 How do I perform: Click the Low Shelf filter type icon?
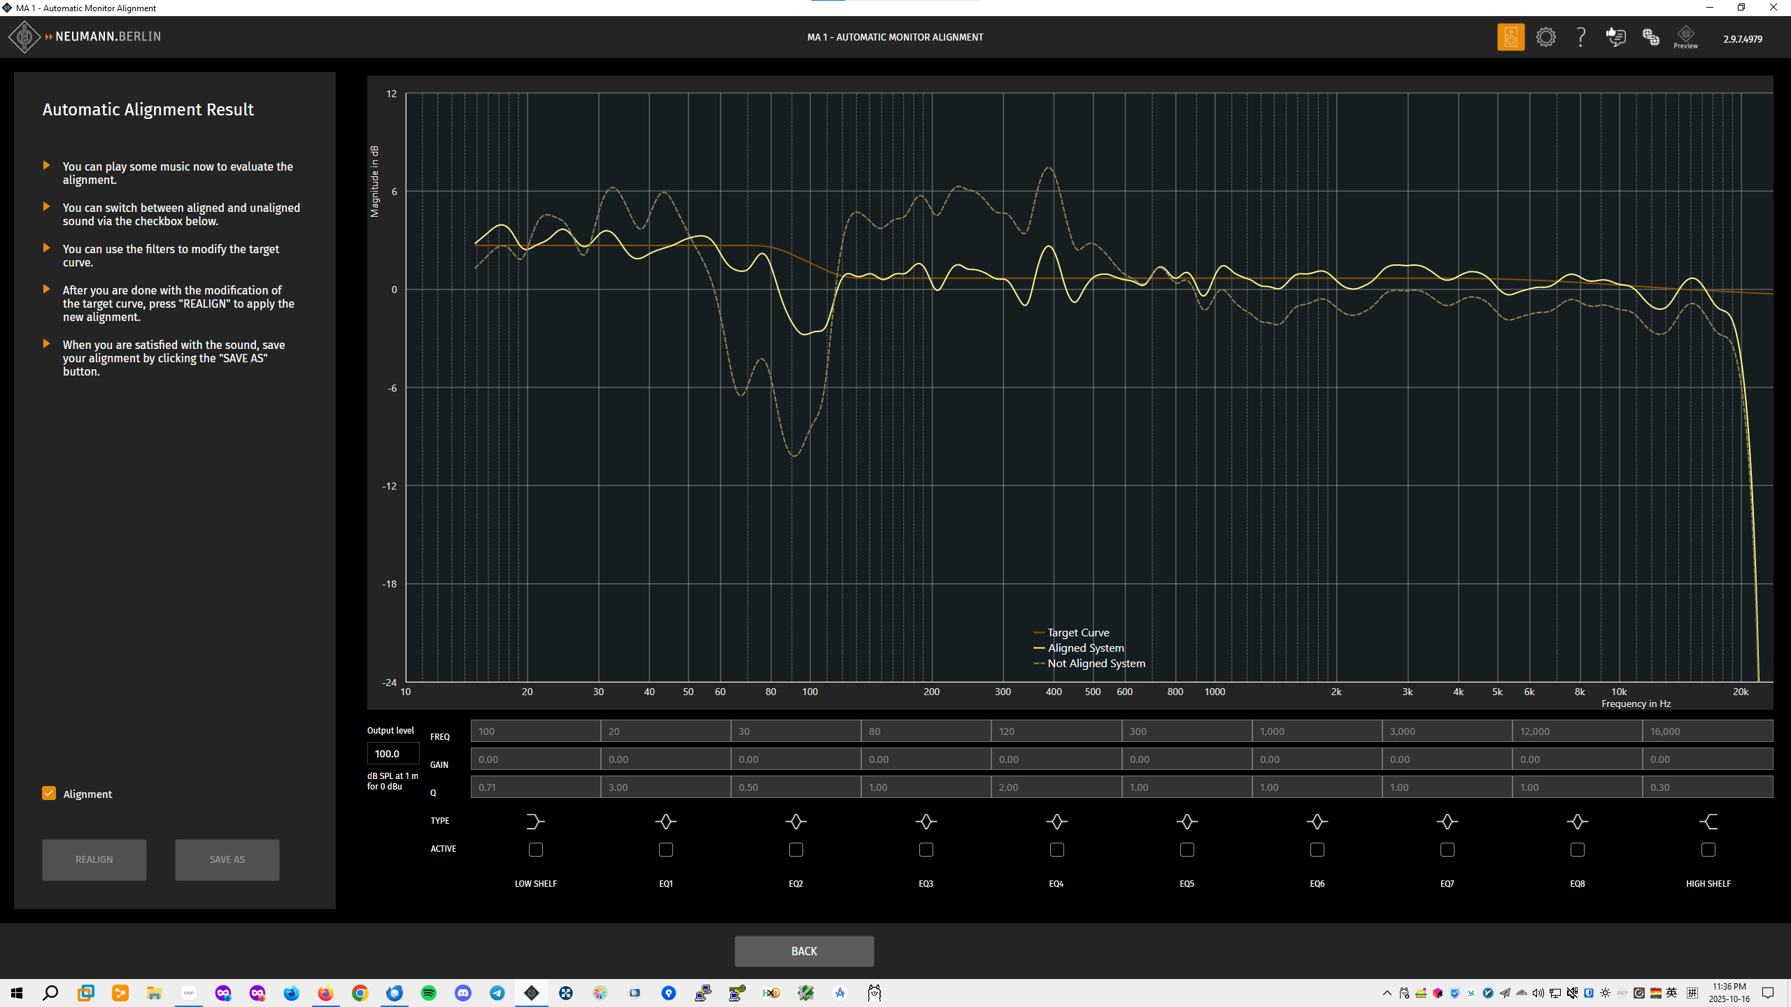(x=535, y=822)
